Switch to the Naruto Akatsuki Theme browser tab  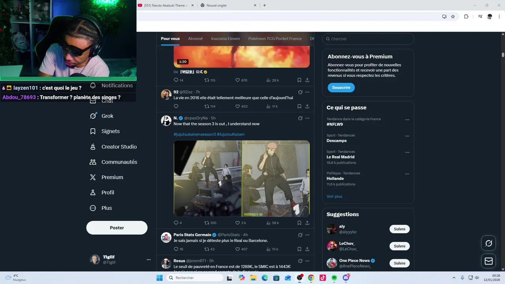point(166,5)
